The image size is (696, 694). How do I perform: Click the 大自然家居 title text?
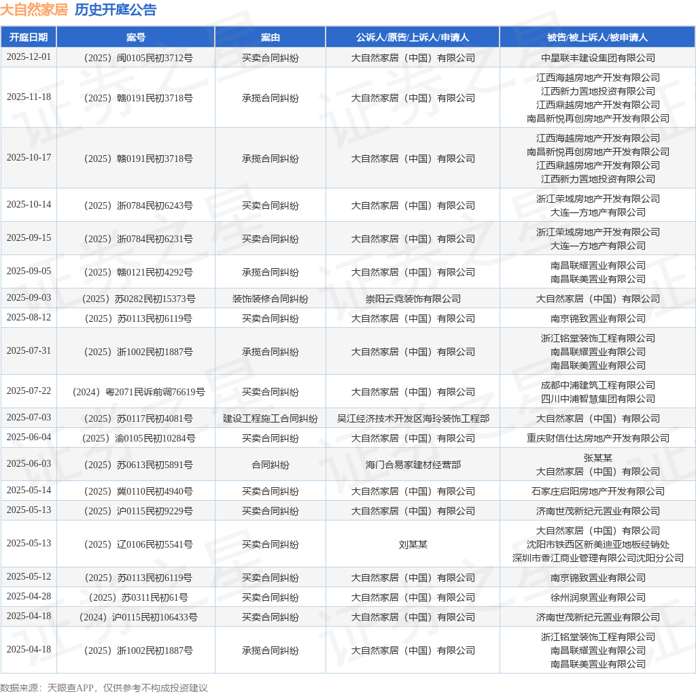click(x=34, y=10)
